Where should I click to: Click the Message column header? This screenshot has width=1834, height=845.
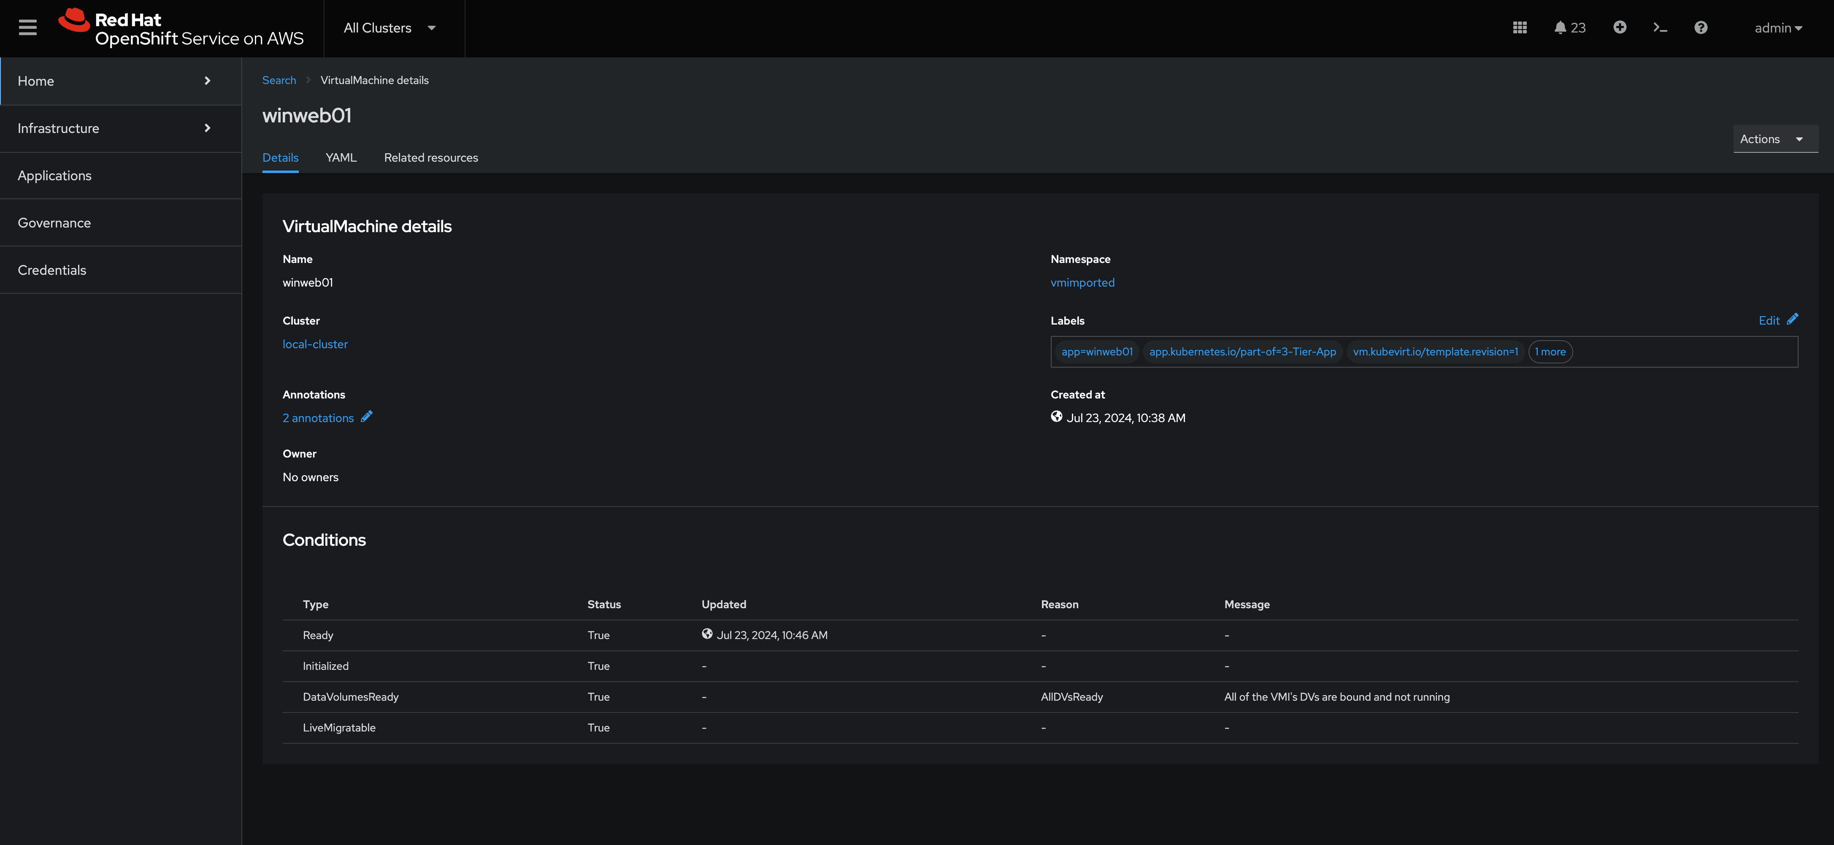(1247, 604)
